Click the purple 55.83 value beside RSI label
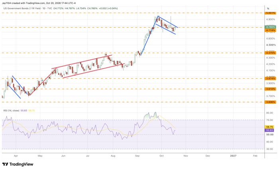The width and height of the screenshot is (279, 170). point(24,111)
